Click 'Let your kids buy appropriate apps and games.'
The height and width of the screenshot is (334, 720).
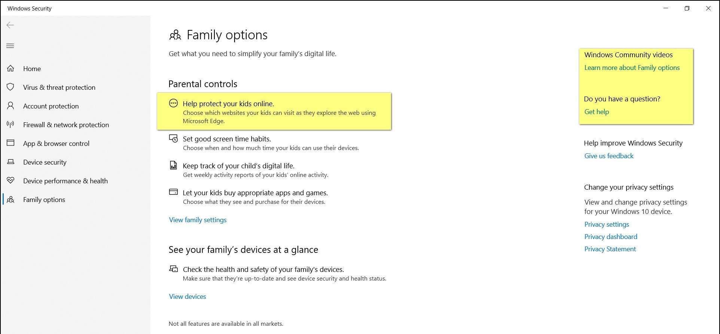[x=255, y=193]
